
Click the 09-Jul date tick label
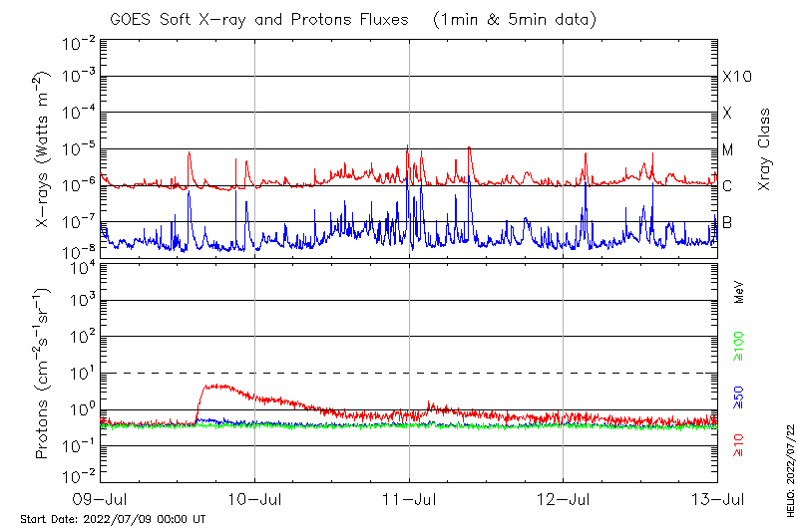(x=101, y=498)
